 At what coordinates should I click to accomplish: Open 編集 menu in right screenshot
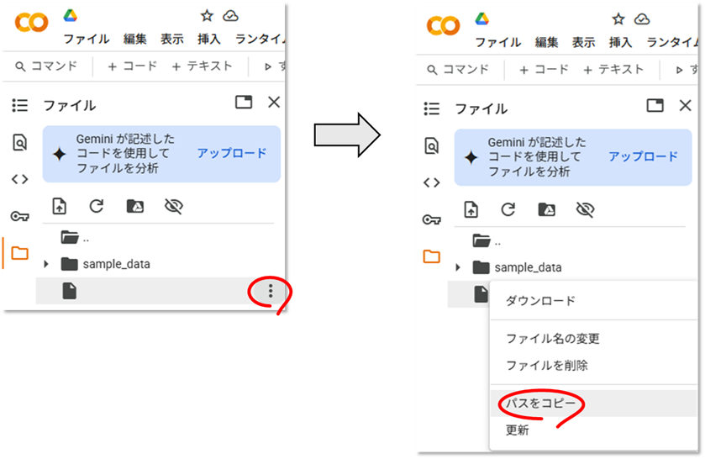547,42
